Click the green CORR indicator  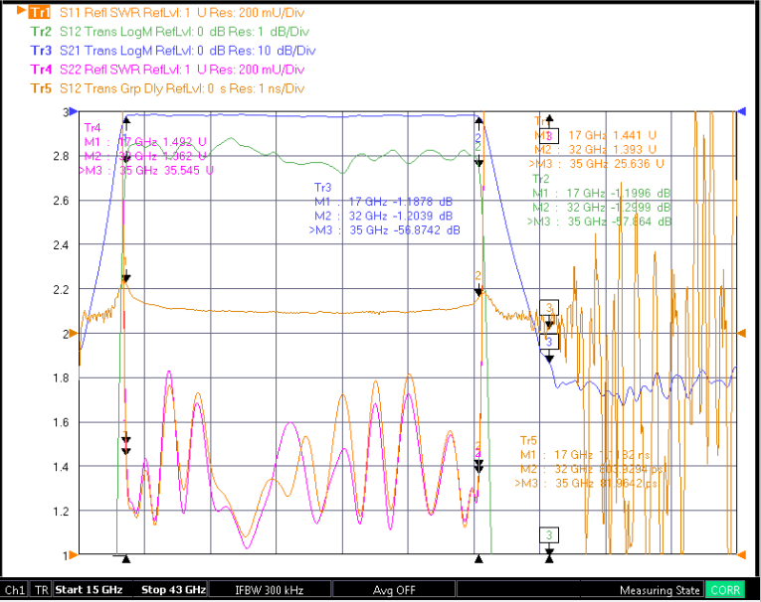(725, 590)
